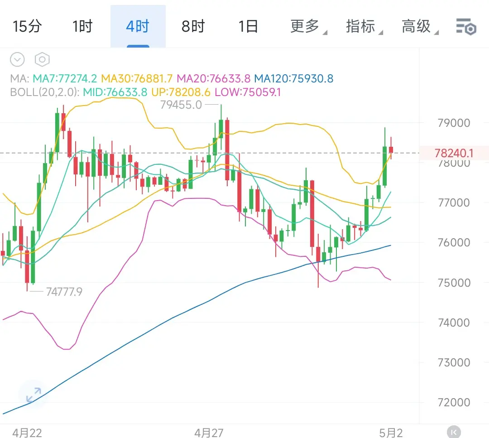Screen dimensions: 489x438
Task: Open indicator settings hexagon icon
Action: coord(42,59)
